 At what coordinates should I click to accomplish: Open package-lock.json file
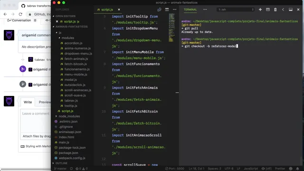(72, 148)
